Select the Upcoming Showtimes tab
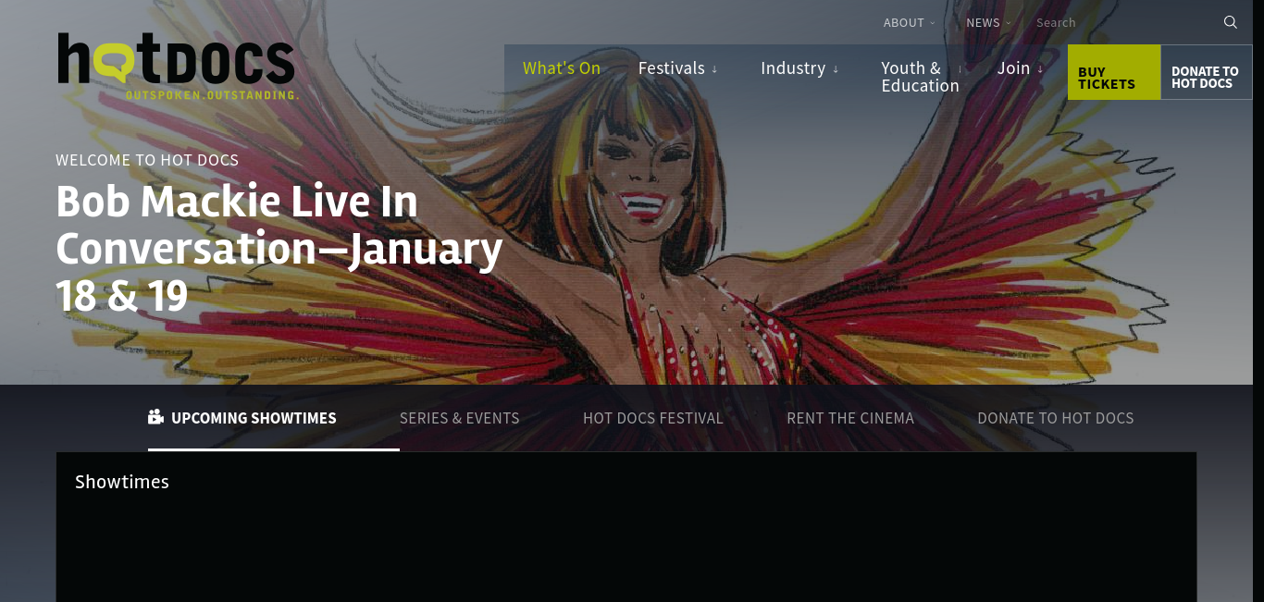Image resolution: width=1264 pixels, height=602 pixels. (254, 418)
